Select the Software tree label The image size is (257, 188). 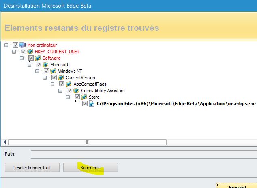(51, 58)
